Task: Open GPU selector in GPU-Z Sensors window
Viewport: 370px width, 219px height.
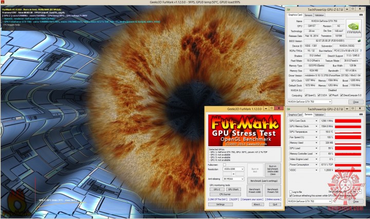Action: pos(309,202)
